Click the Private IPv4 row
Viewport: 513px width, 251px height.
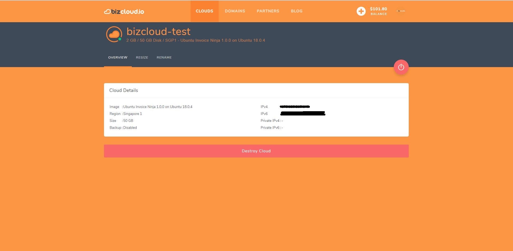(x=272, y=121)
